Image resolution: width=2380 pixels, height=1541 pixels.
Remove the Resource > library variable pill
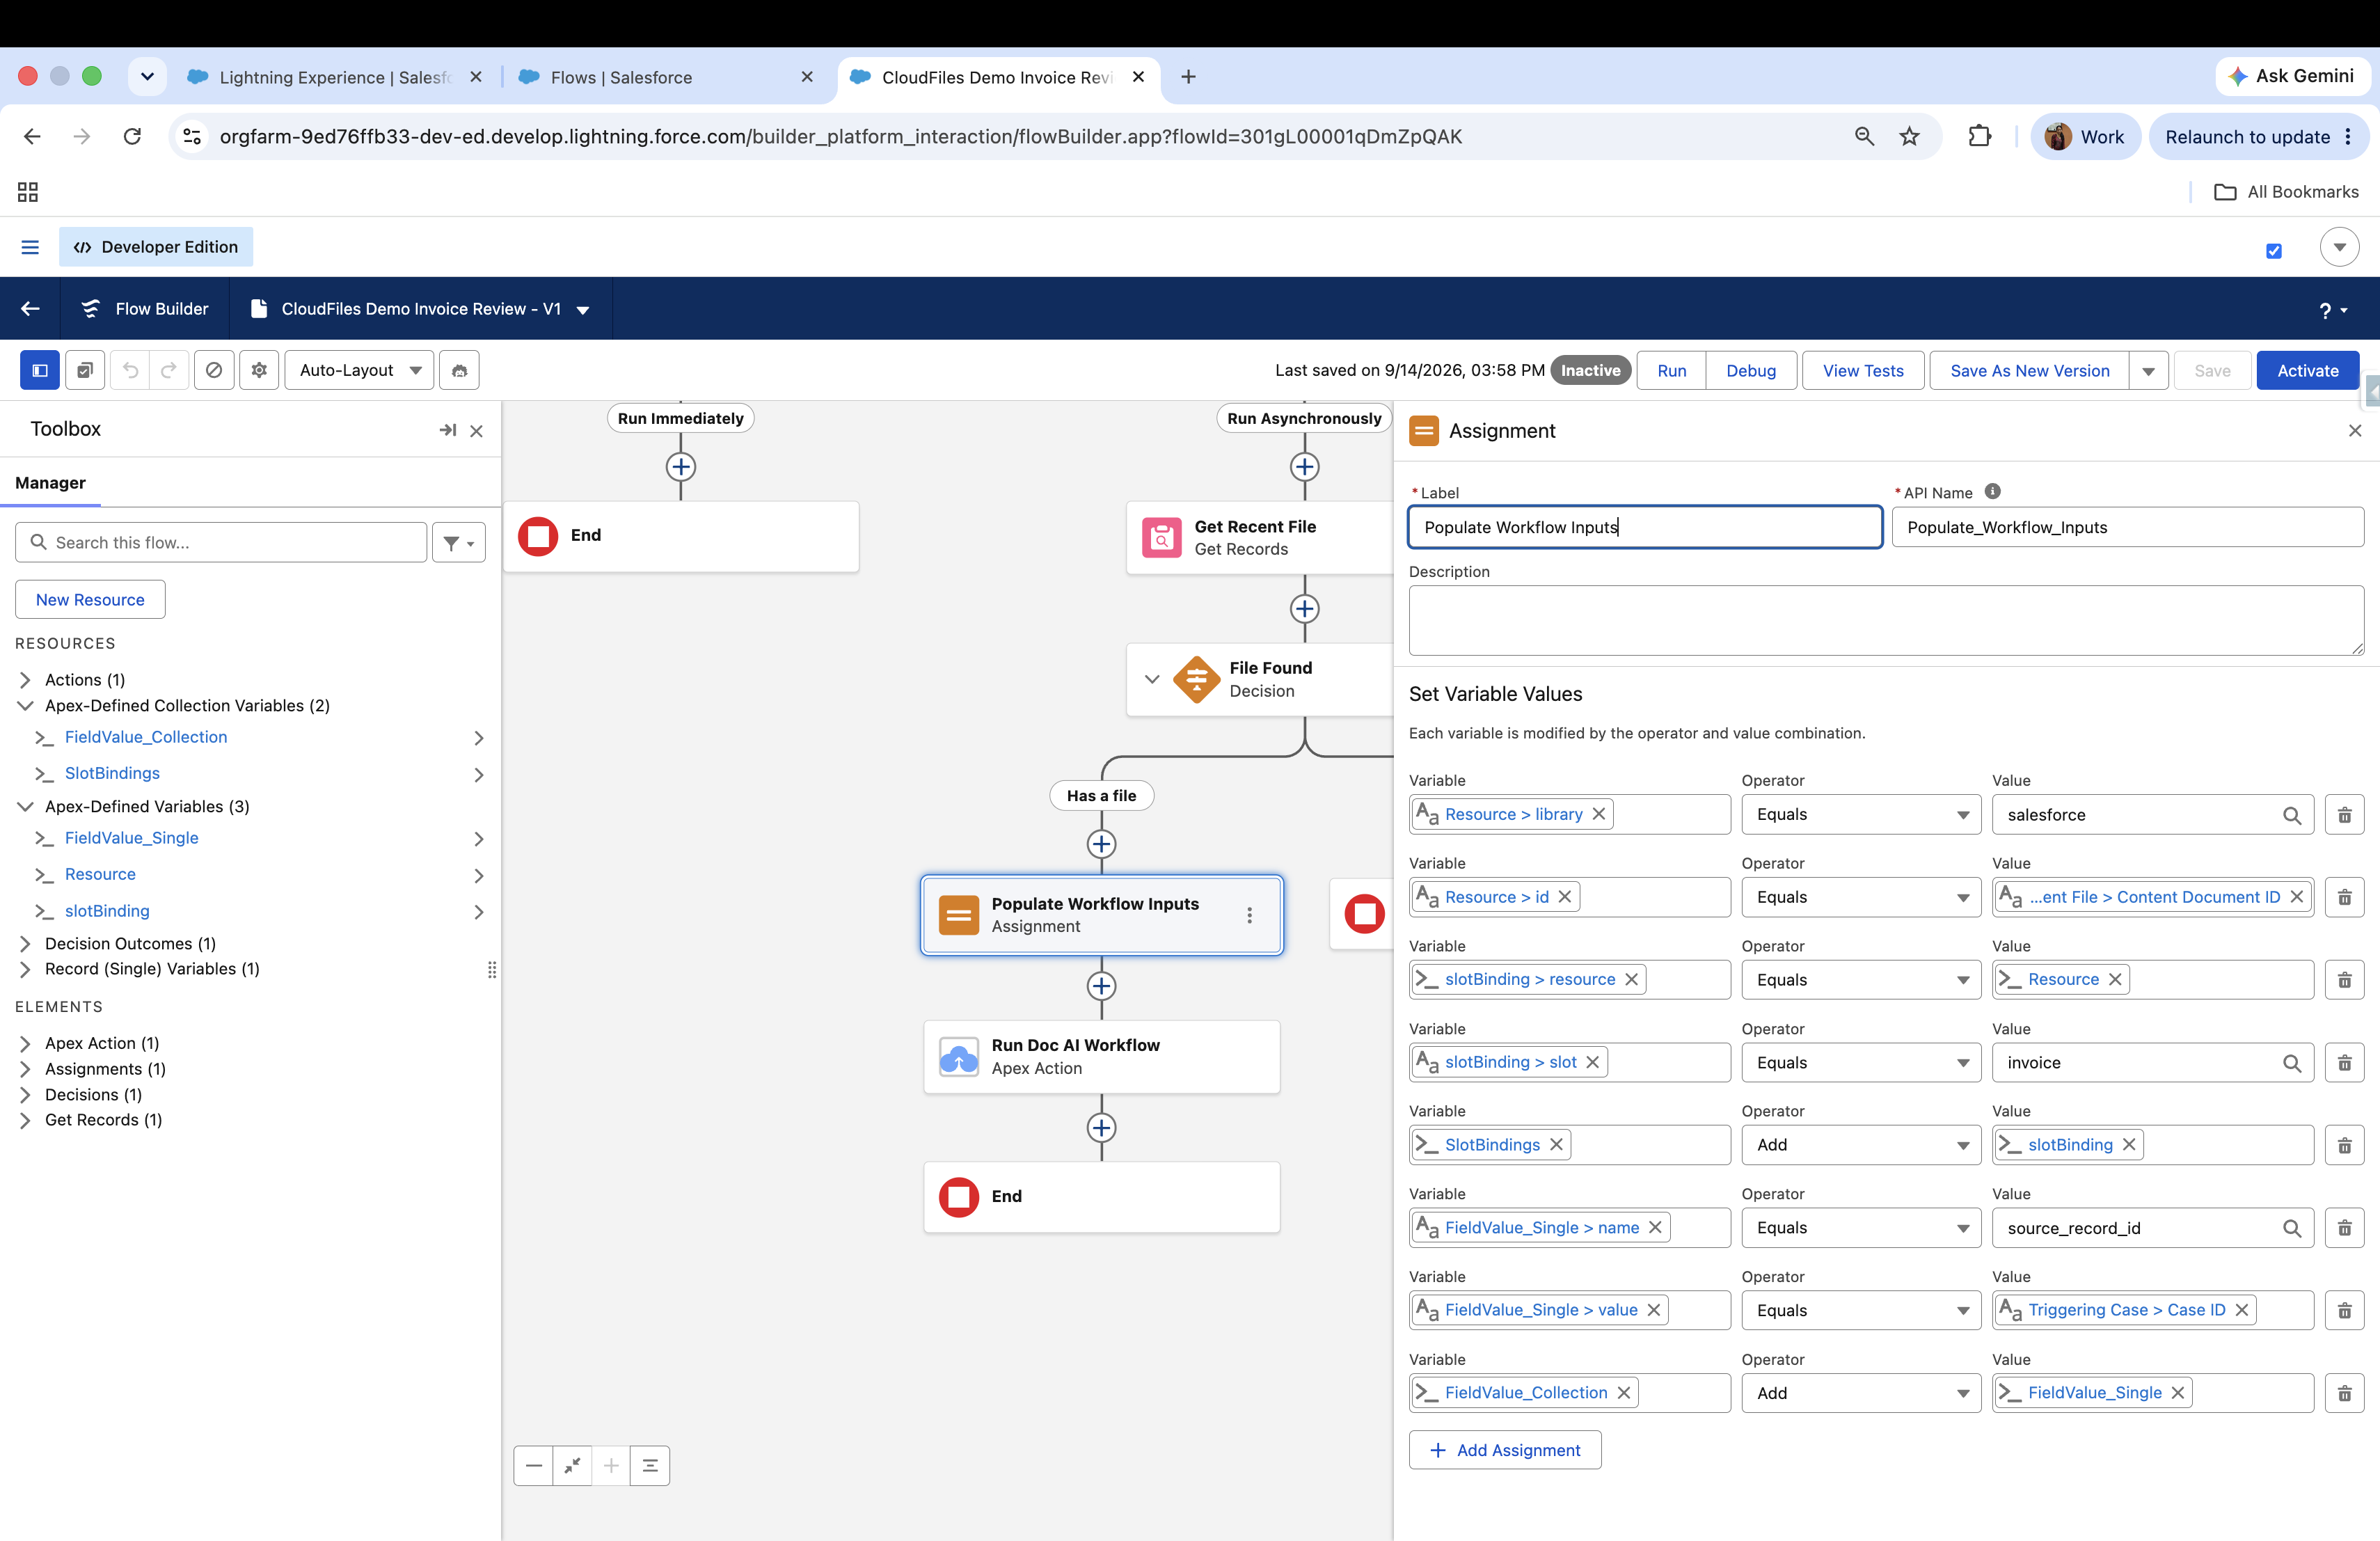pyautogui.click(x=1598, y=814)
